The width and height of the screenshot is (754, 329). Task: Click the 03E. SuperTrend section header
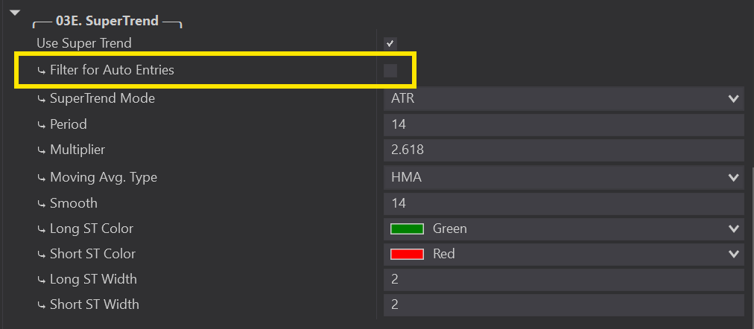pyautogui.click(x=107, y=22)
